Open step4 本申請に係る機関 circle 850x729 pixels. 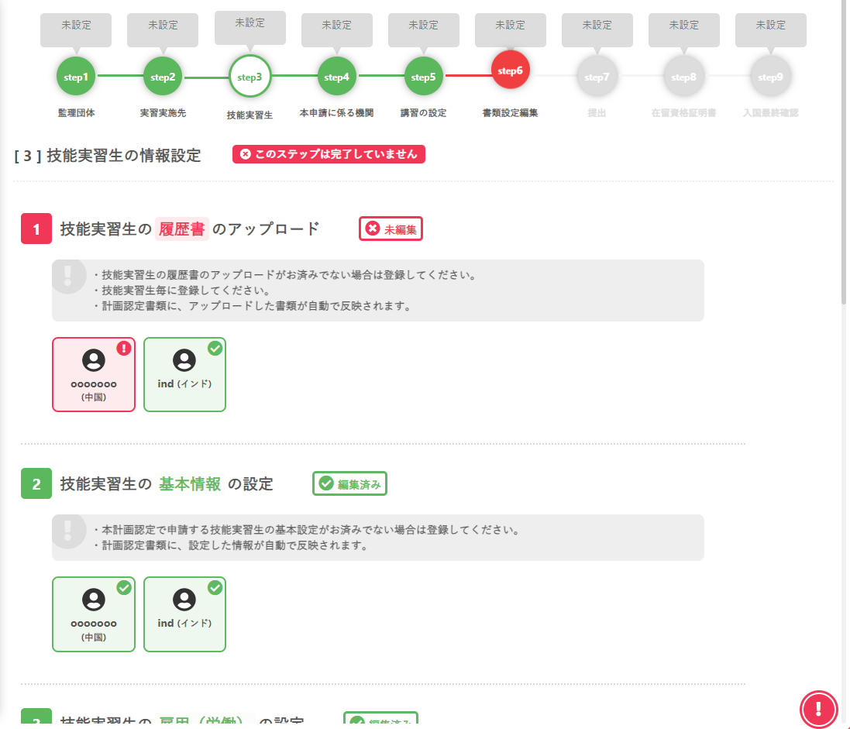pyautogui.click(x=336, y=77)
